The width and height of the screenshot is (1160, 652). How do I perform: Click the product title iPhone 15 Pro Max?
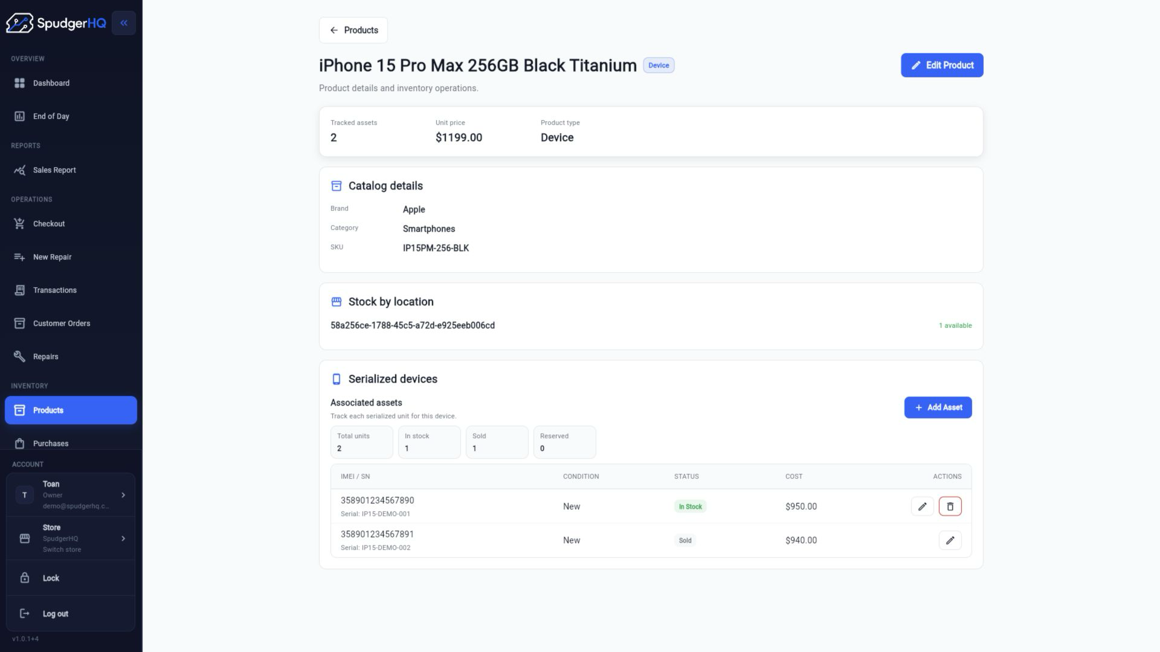[478, 65]
